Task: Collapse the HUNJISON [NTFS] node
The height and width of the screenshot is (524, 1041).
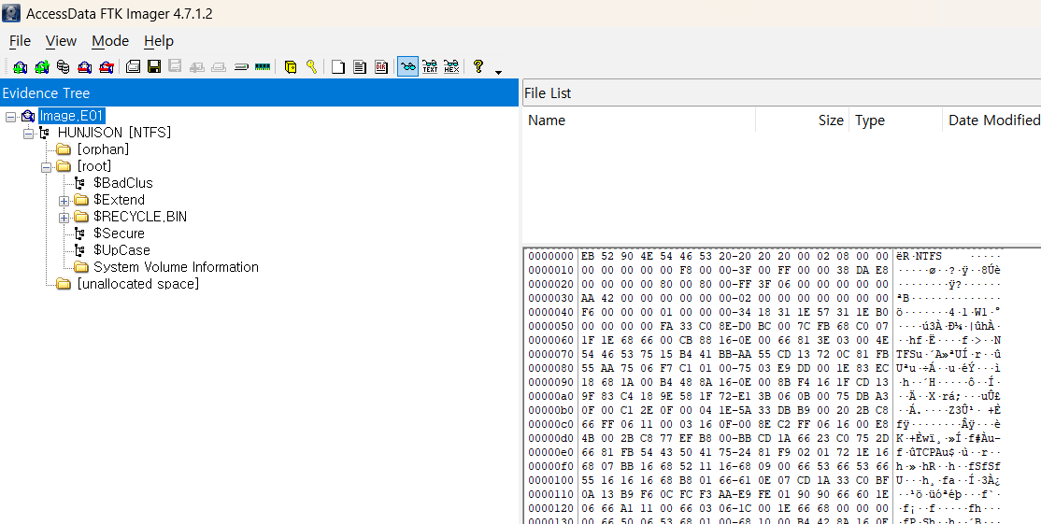Action: pyautogui.click(x=28, y=134)
